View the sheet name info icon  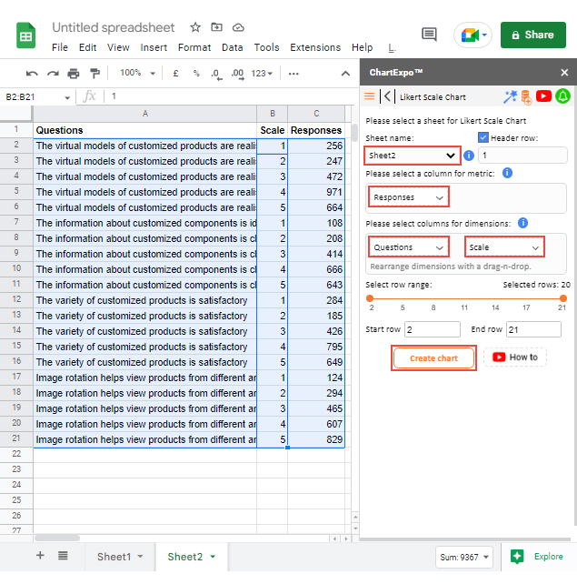tap(469, 156)
